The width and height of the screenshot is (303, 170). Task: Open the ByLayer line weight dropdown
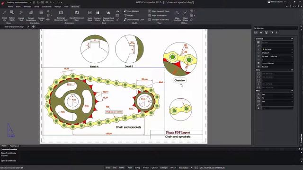click(277, 63)
